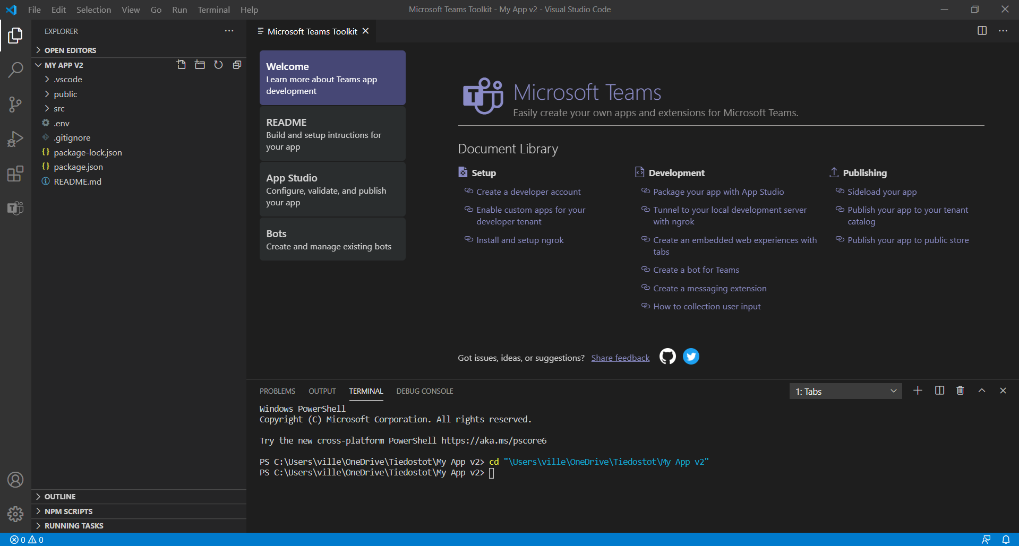This screenshot has width=1019, height=546.
Task: Toggle the notifications bell
Action: click(x=1007, y=539)
